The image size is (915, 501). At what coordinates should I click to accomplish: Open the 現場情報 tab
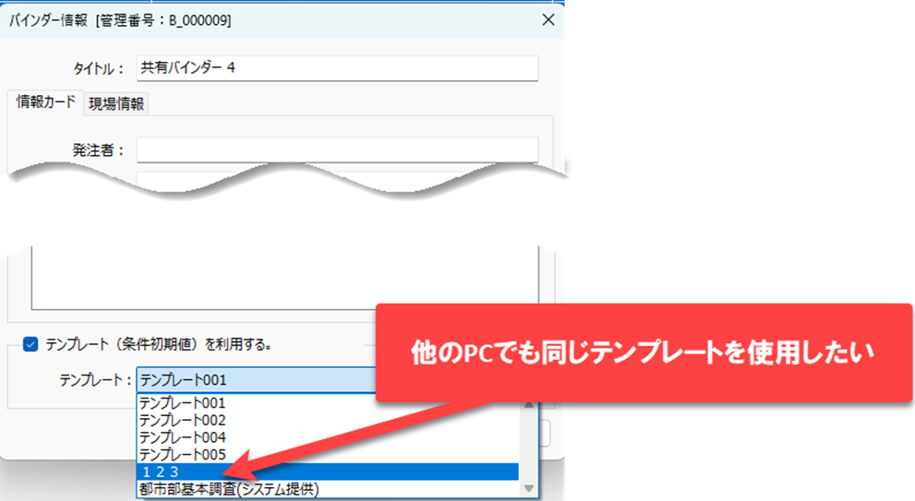tap(116, 104)
